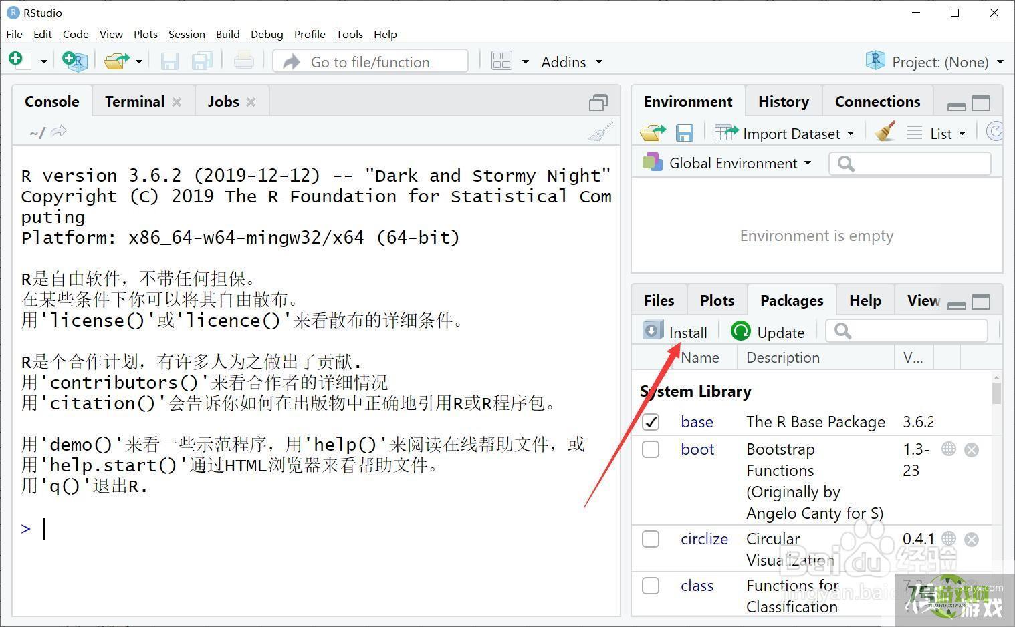Switch to the Terminal tab
This screenshot has width=1015, height=627.
[134, 101]
